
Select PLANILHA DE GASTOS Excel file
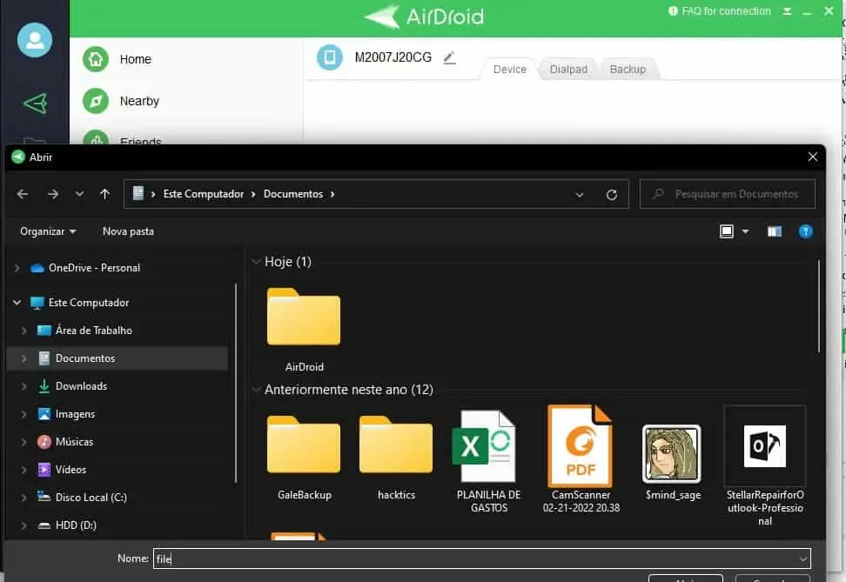pyautogui.click(x=489, y=460)
